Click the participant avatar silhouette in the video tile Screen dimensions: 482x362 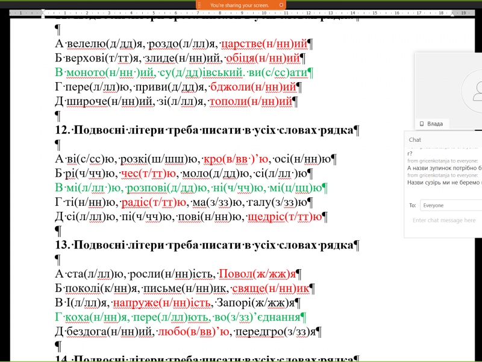pyautogui.click(x=477, y=91)
